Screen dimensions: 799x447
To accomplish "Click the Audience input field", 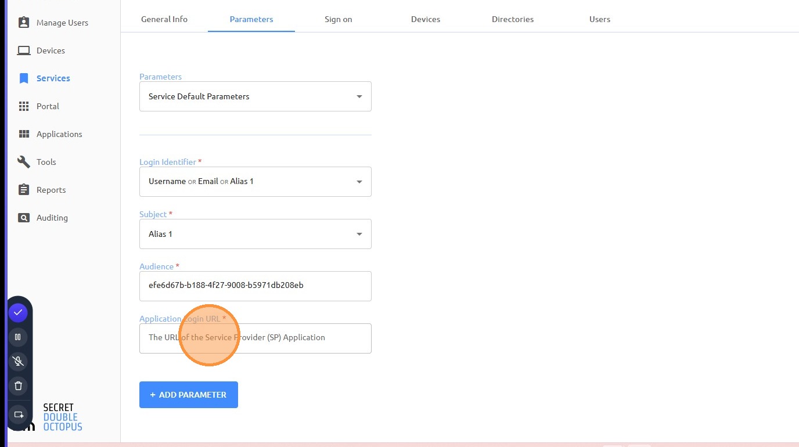I will [255, 286].
